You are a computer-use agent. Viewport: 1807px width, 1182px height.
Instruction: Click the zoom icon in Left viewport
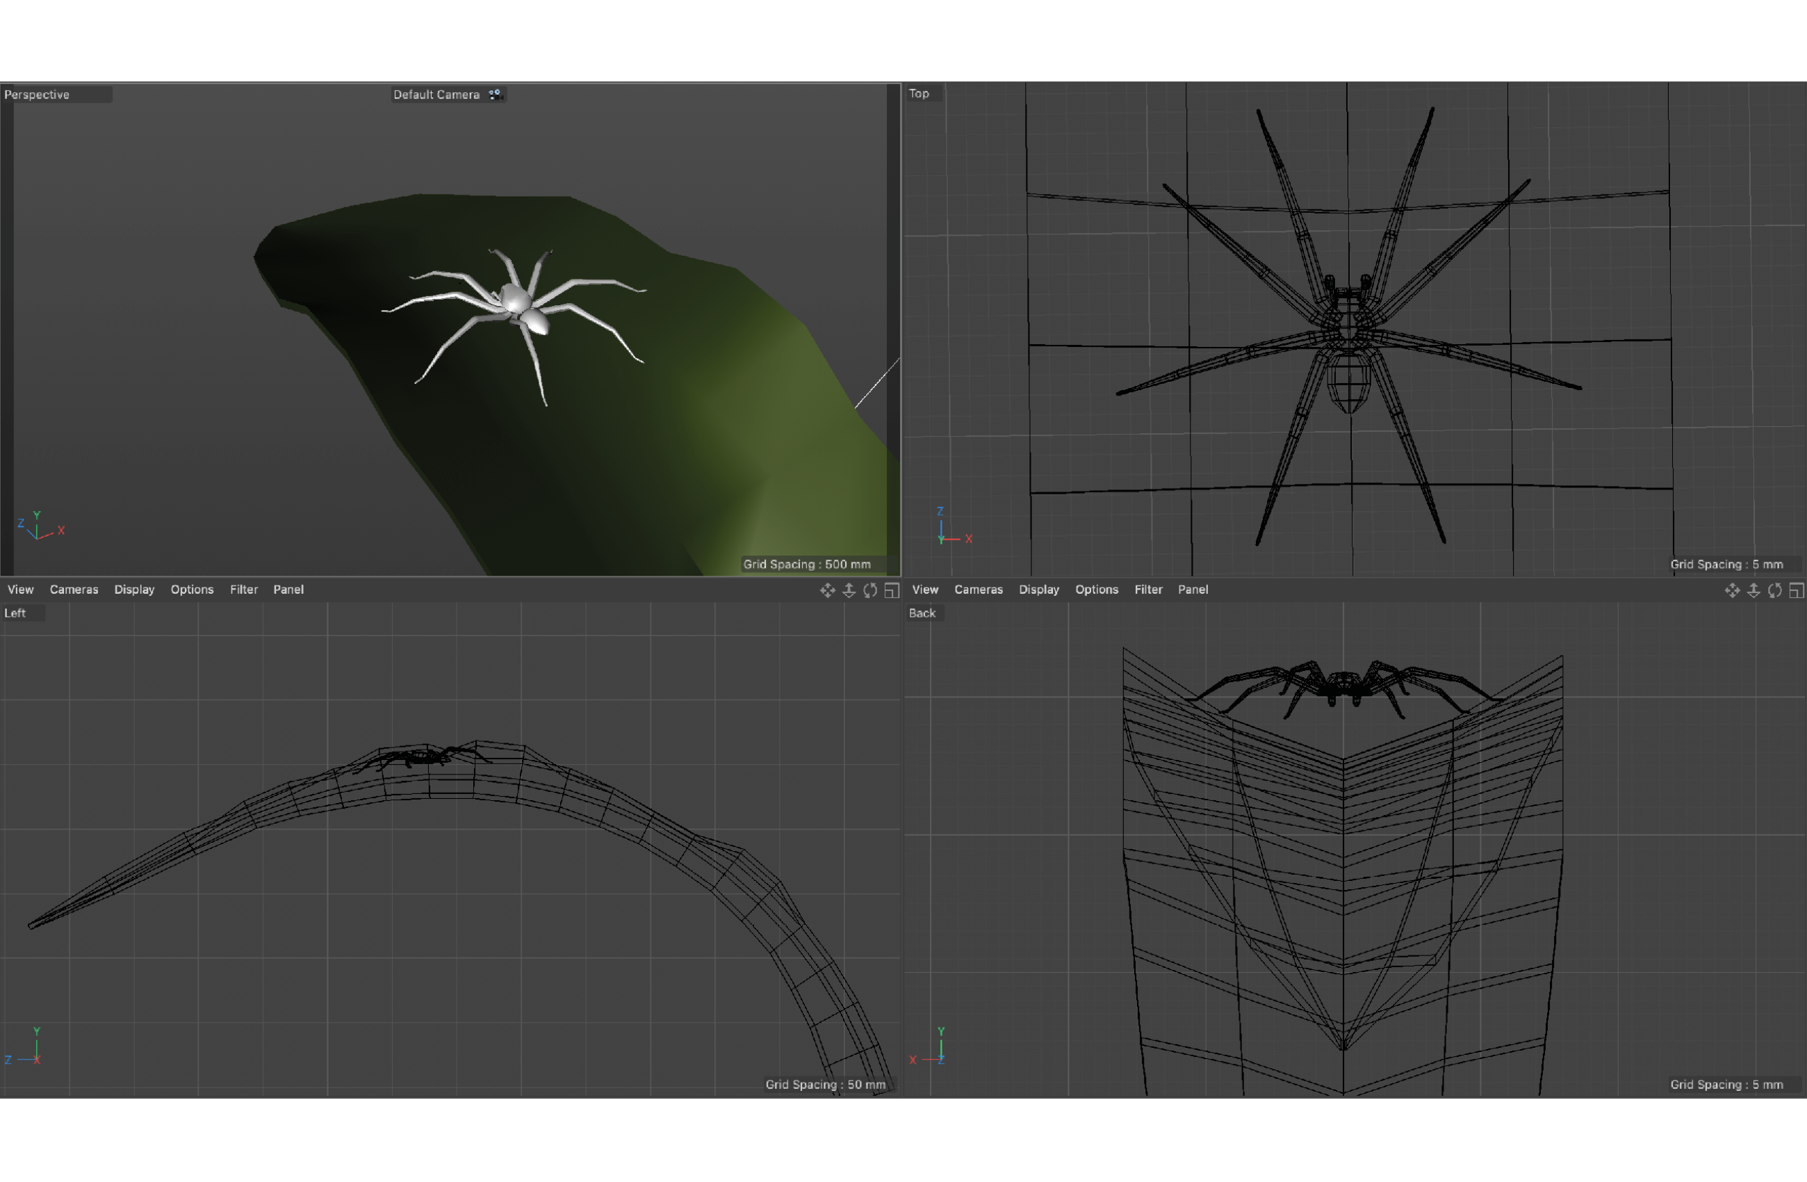849,590
